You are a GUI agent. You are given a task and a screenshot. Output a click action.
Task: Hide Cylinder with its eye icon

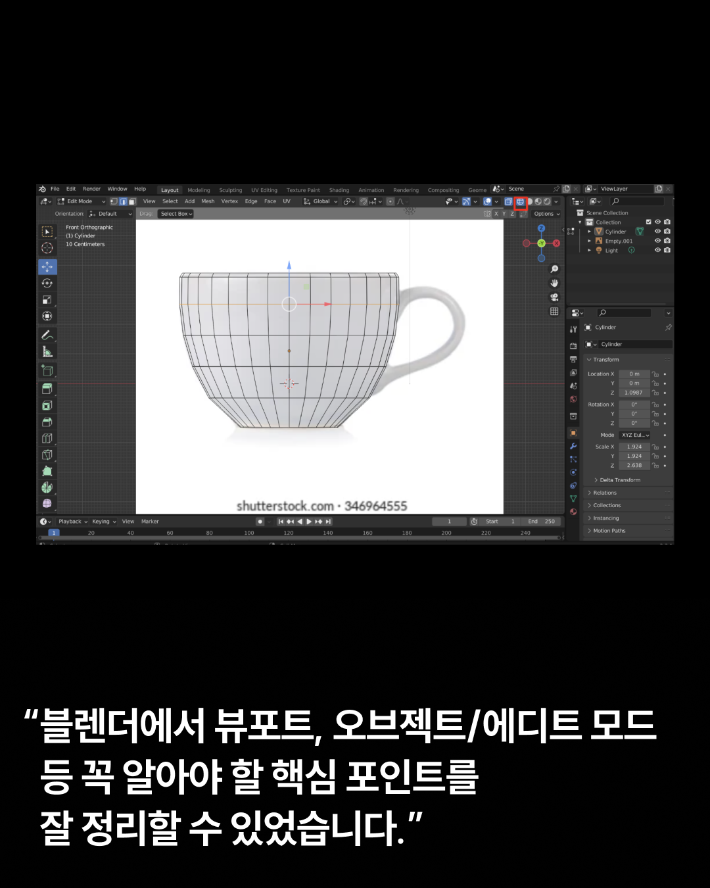657,232
